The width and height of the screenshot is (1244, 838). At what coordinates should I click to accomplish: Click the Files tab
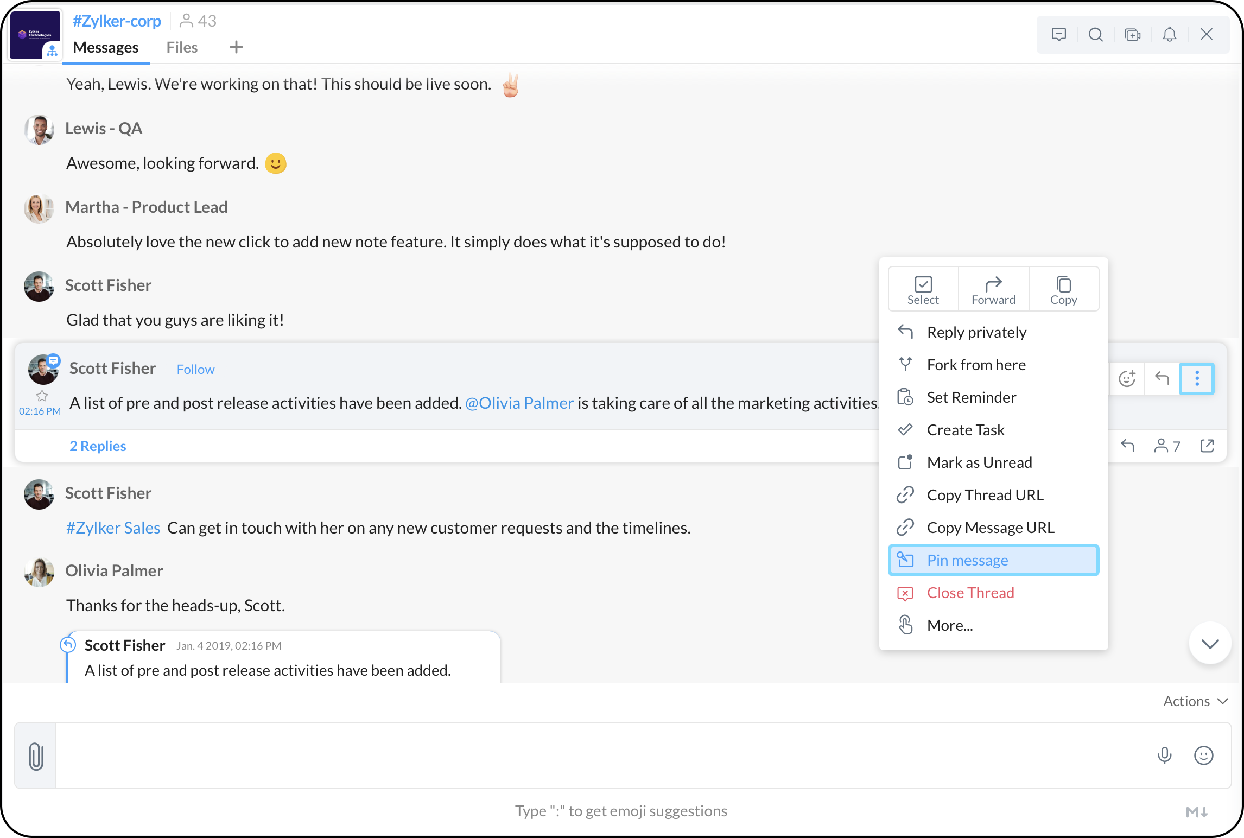(181, 47)
